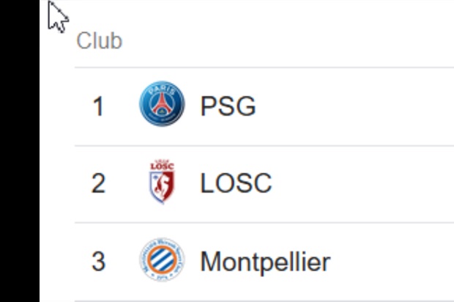Click the LOSC Lille shield crest
454x302 pixels.
coord(162,182)
